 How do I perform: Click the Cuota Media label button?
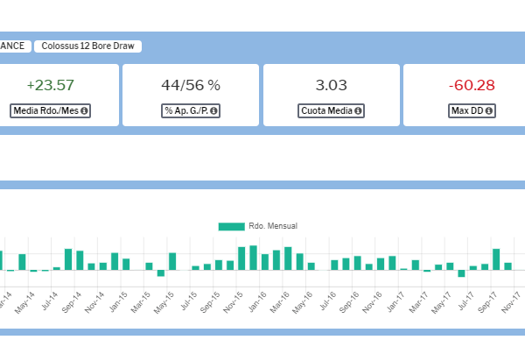pyautogui.click(x=331, y=110)
